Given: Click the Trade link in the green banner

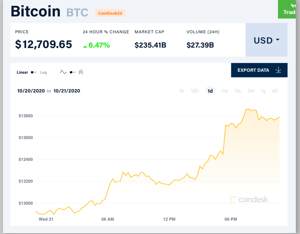Looking at the screenshot, I should 289,11.
